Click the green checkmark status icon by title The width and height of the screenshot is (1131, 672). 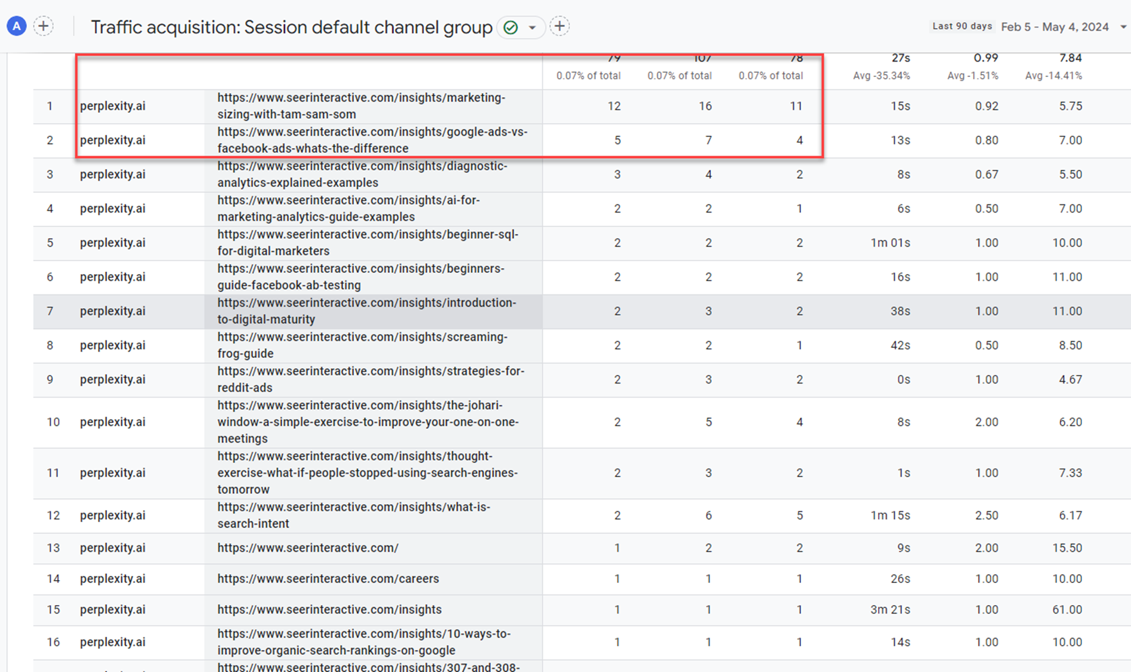511,27
